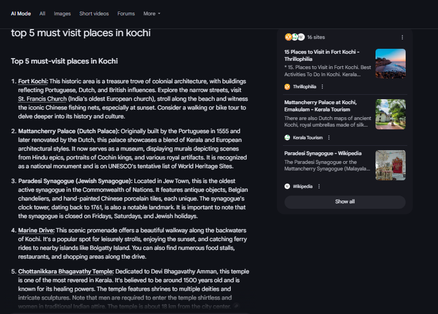Expand the More dropdown in search tabs
The width and height of the screenshot is (438, 314).
[152, 13]
